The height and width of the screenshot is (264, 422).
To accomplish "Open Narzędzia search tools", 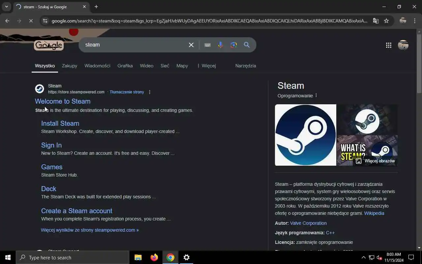I will [246, 66].
